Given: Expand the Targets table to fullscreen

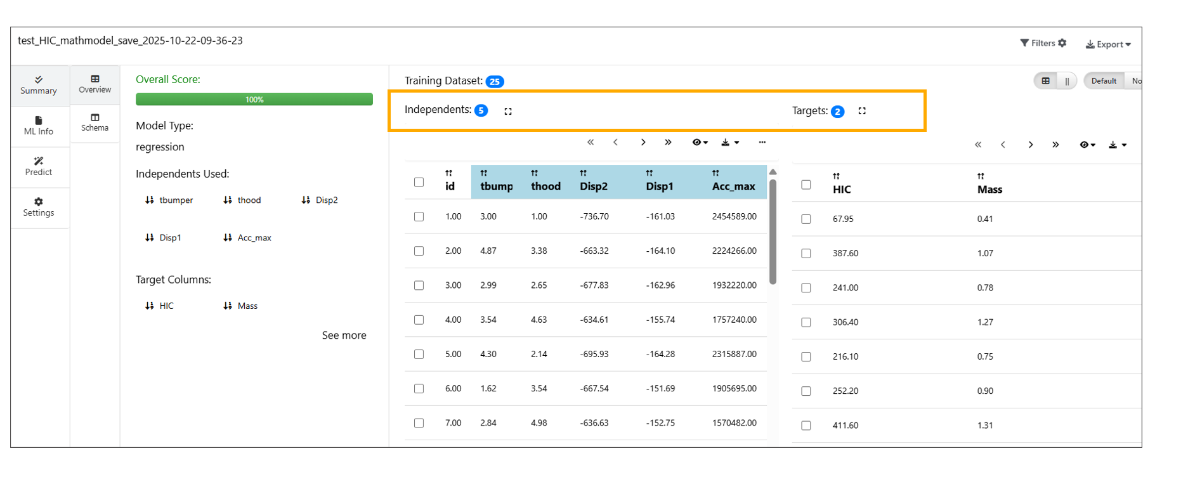Looking at the screenshot, I should click(x=862, y=111).
